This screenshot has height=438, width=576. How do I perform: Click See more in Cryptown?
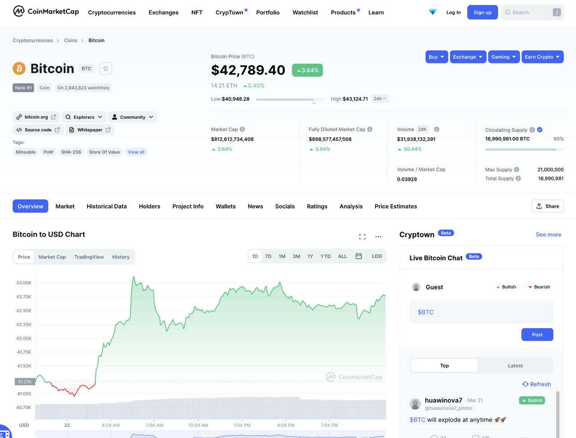[549, 234]
